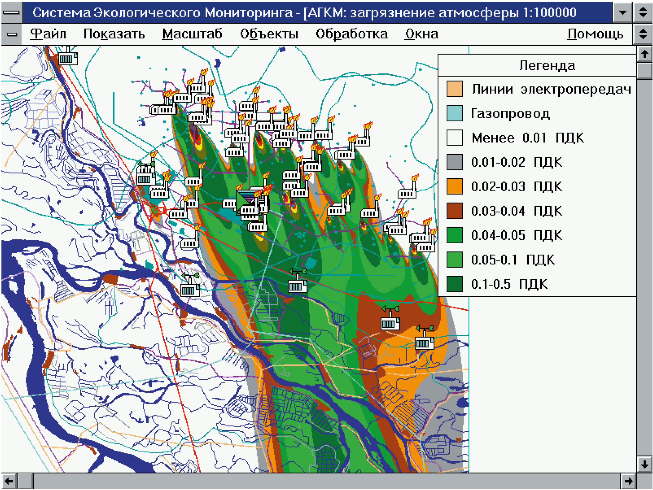Open the Обработка menu
653x490 pixels.
click(351, 34)
